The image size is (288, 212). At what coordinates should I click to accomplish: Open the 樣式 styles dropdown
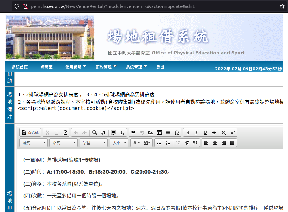(x=33, y=143)
